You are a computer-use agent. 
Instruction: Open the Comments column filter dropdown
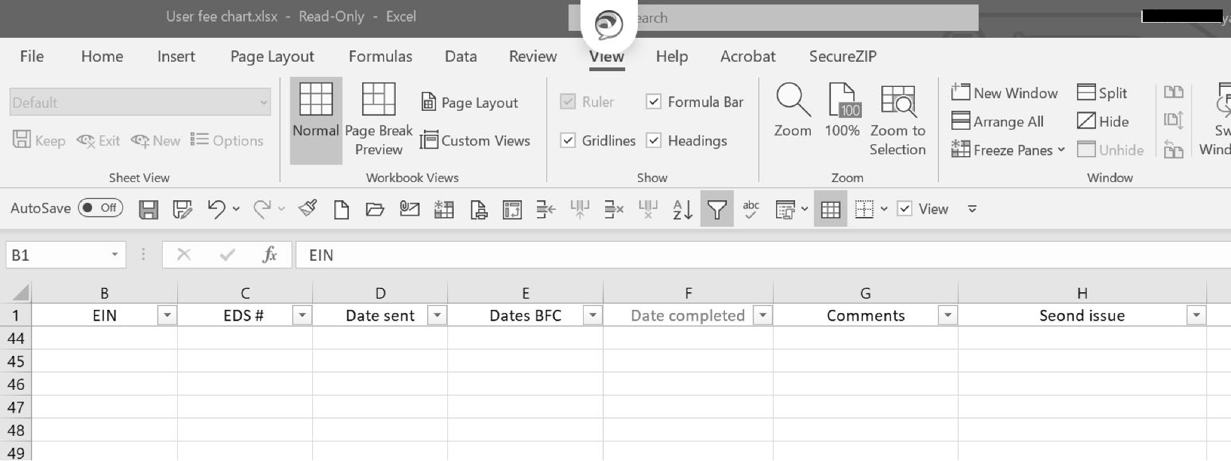click(x=947, y=316)
